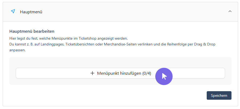Click the Hauptmenü bearbeiten heading
The width and height of the screenshot is (240, 109).
click(32, 31)
